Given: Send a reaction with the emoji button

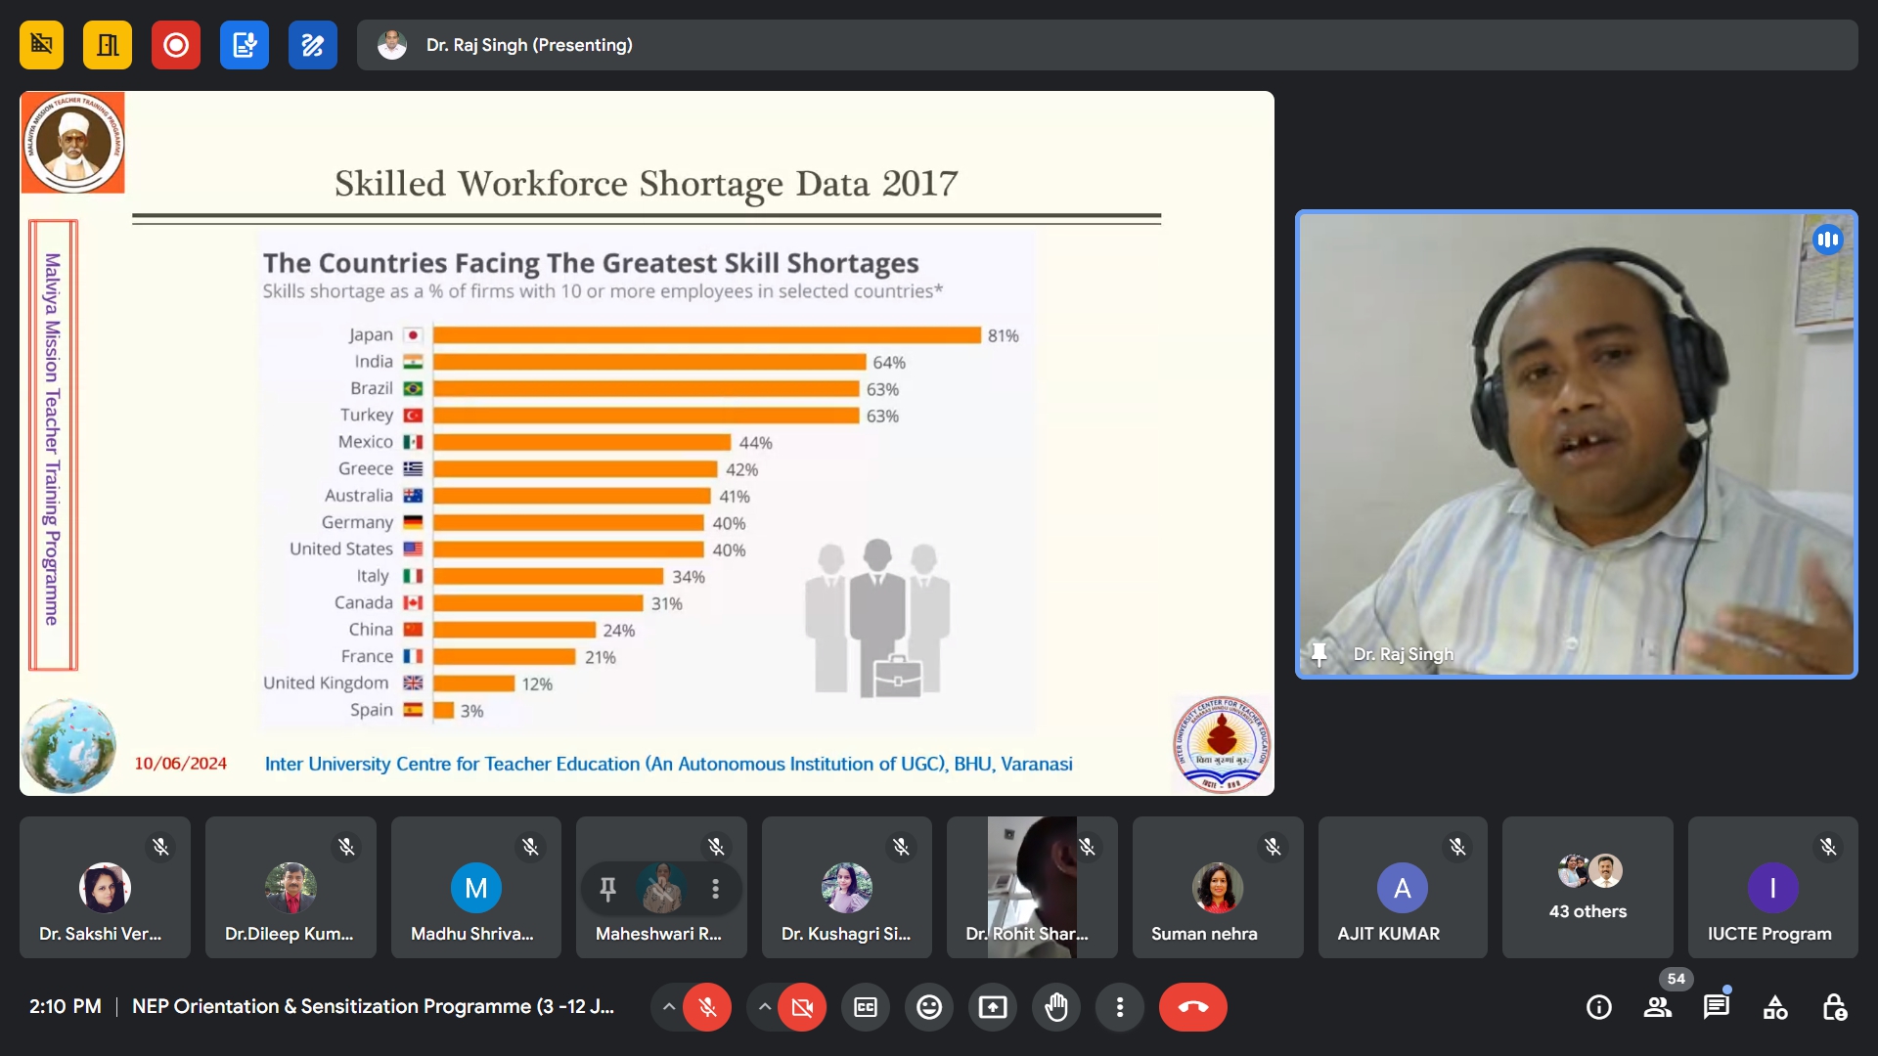Looking at the screenshot, I should (929, 1007).
